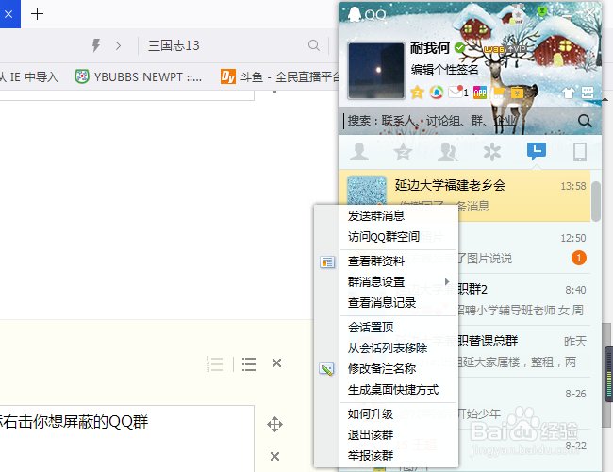Switch to the Contacts tab icon
Screen dimensions: 613x472
(359, 152)
